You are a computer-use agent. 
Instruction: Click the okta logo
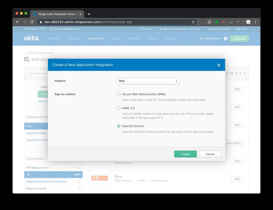(x=31, y=38)
